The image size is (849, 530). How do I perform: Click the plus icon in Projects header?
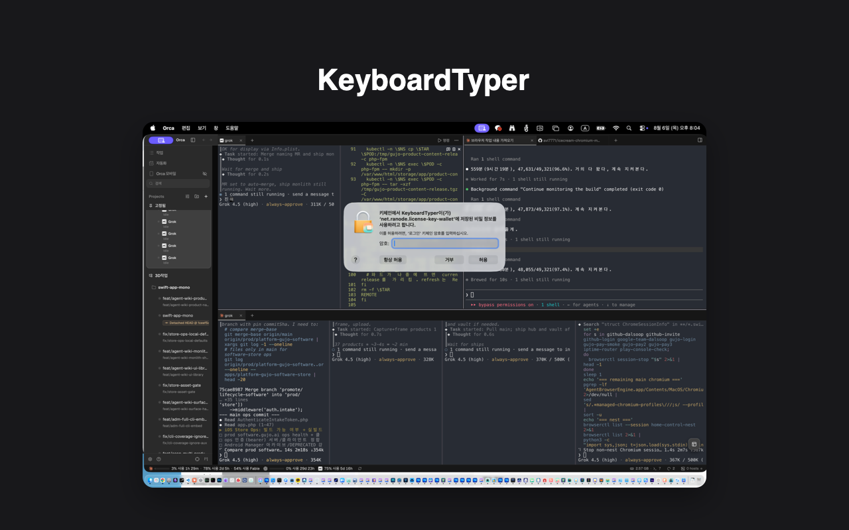(206, 197)
